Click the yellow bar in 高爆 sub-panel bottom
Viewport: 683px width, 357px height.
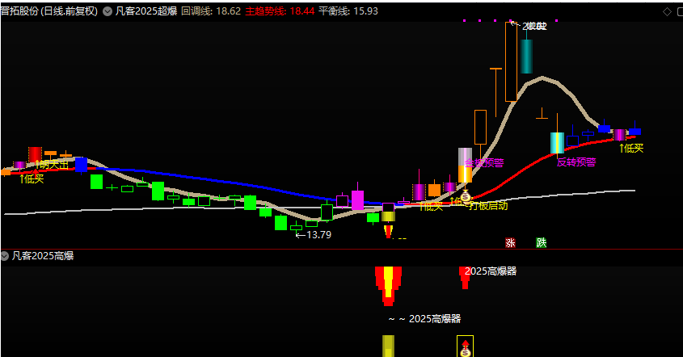388,346
